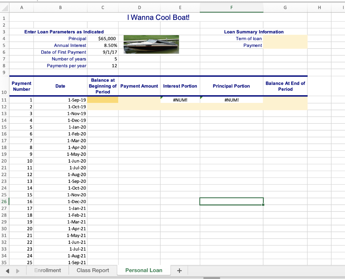Screen dimensions: 345x279
Task: Select all cells using corner triangle
Action: (x=5, y=8)
